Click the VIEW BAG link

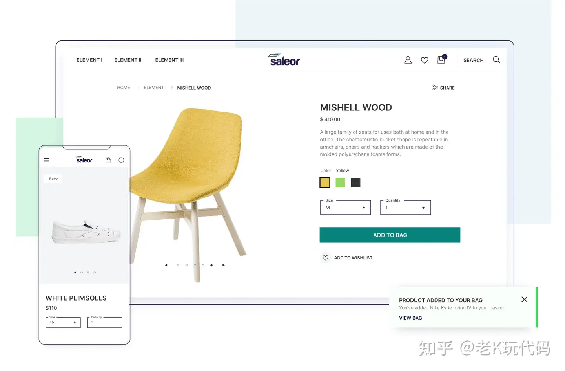(x=410, y=318)
